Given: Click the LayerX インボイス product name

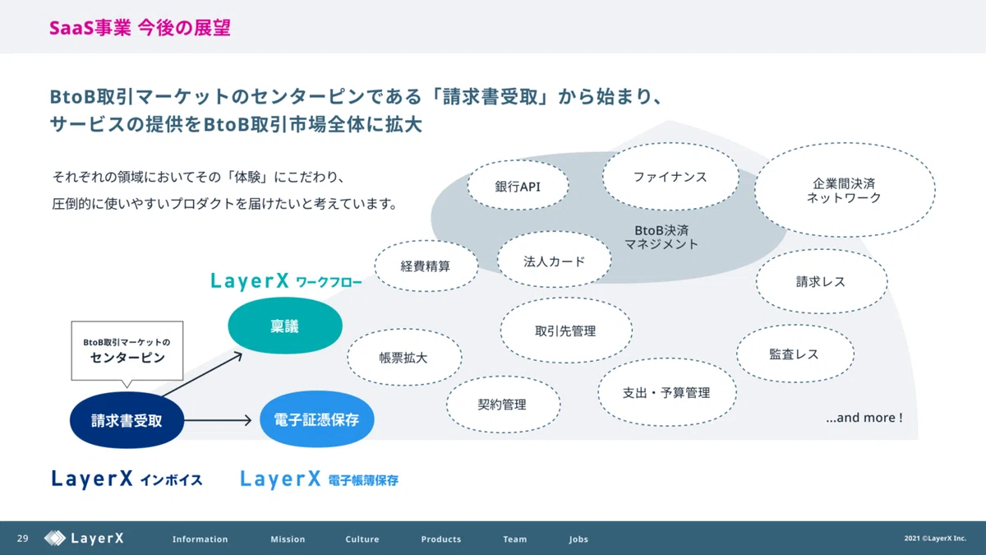Looking at the screenshot, I should coord(127,479).
